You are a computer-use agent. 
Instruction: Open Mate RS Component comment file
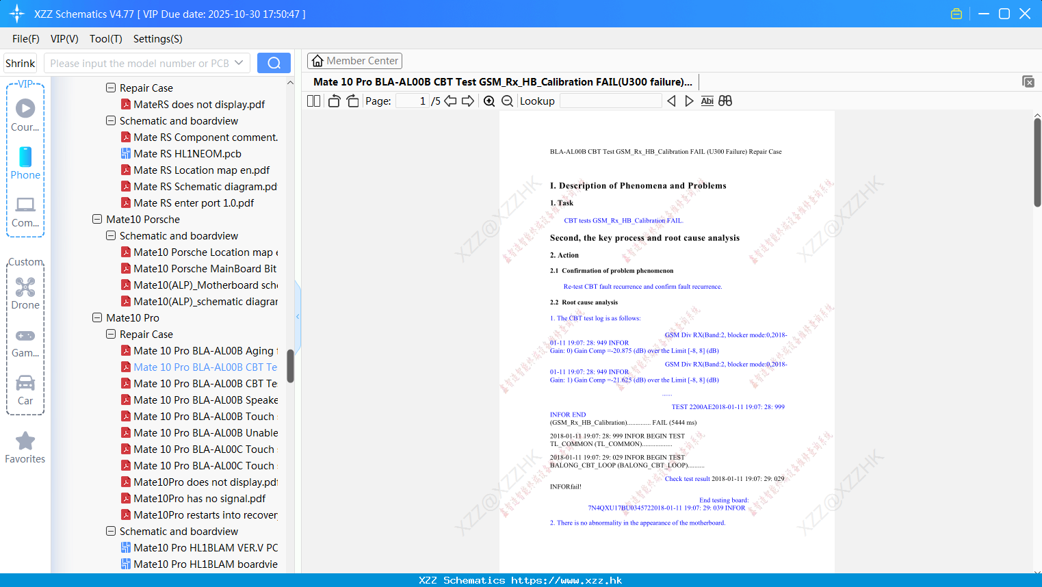199,138
